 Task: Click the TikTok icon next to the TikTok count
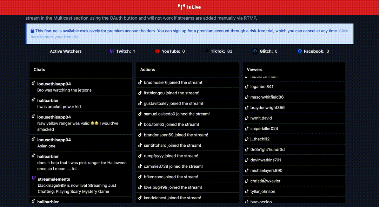point(207,51)
